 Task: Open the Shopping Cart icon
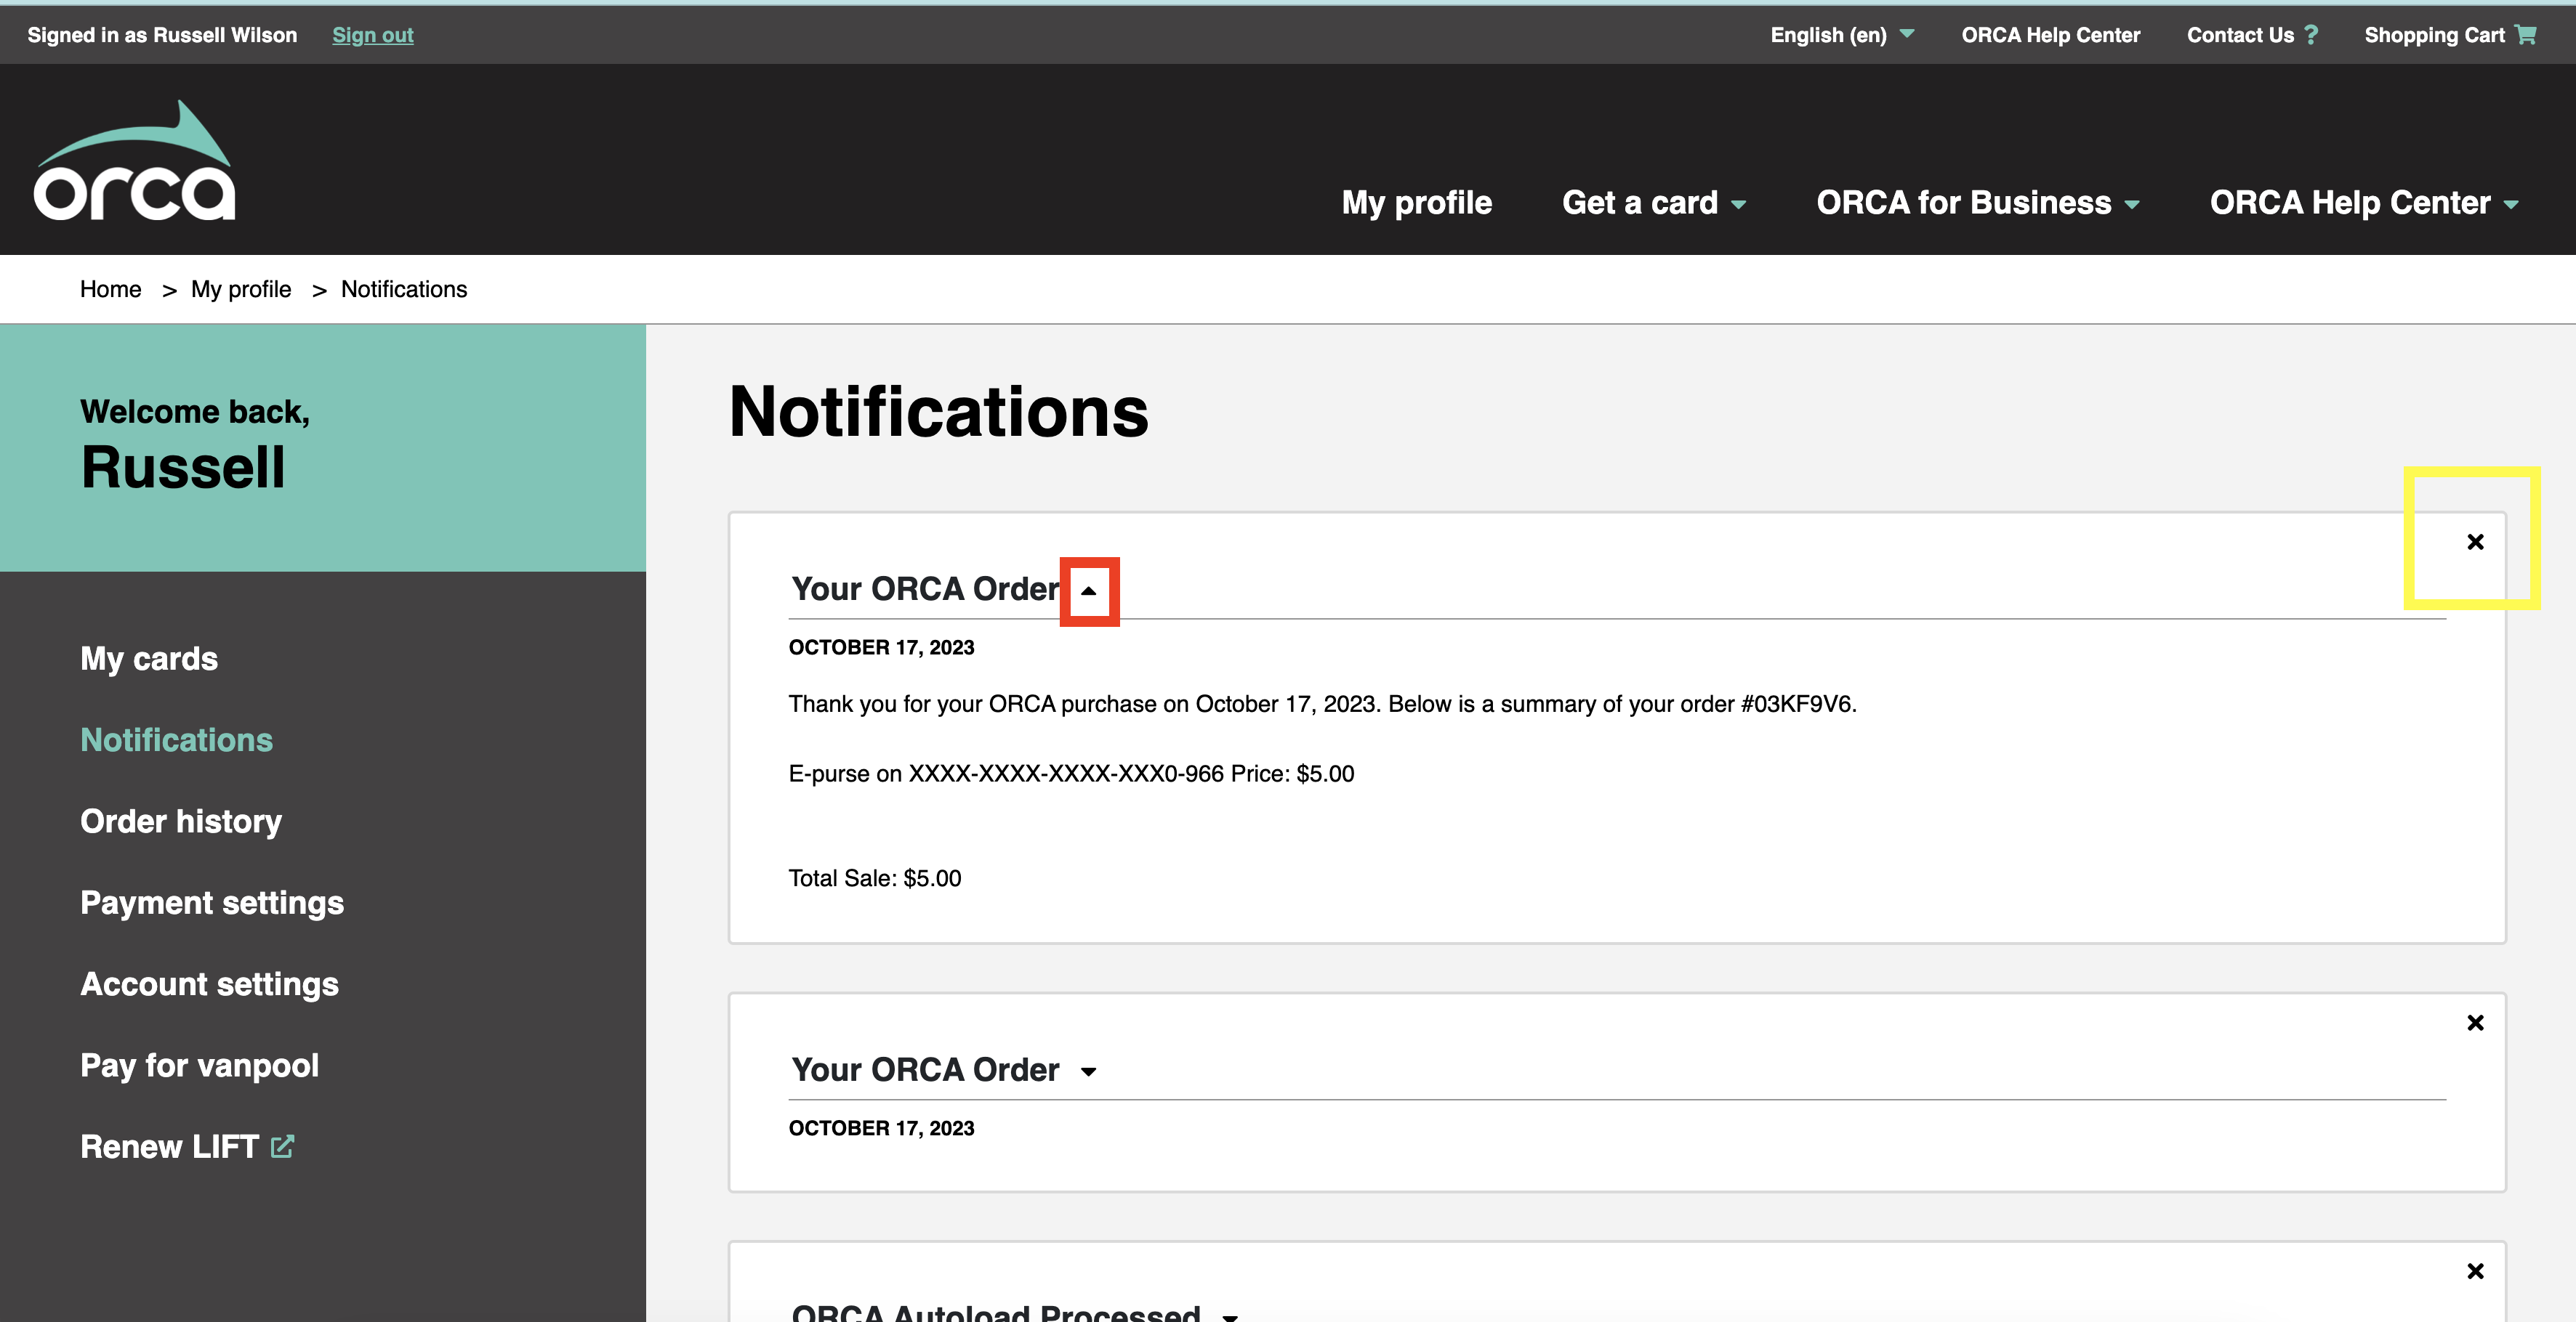click(2526, 35)
